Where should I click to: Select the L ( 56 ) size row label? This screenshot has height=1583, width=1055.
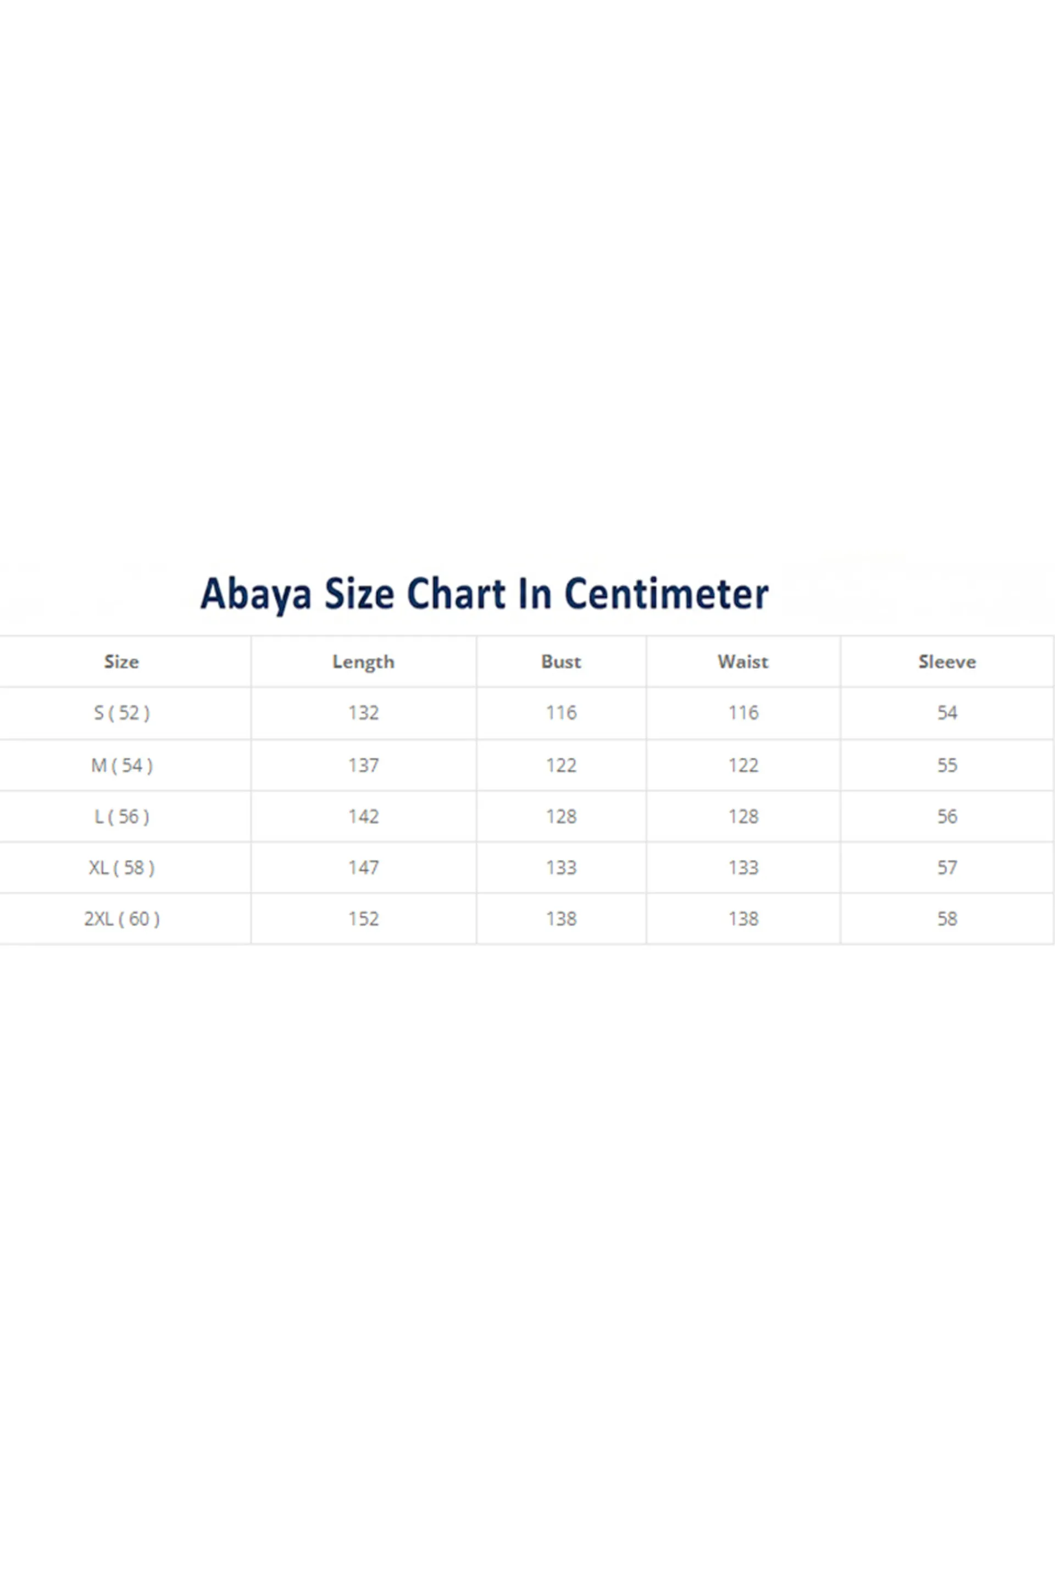(122, 816)
